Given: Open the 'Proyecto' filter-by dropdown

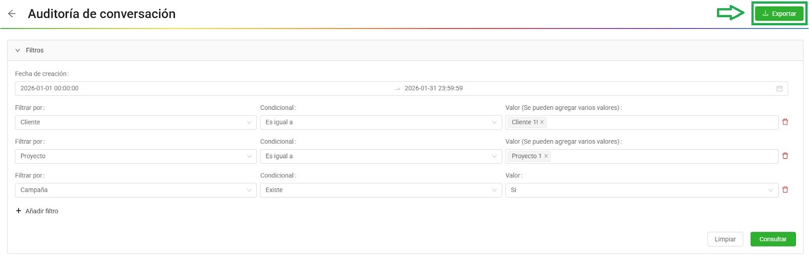Looking at the screenshot, I should point(136,156).
